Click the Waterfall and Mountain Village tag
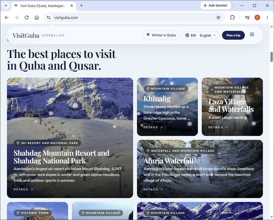This screenshot has width=274, height=220. pyautogui.click(x=181, y=151)
